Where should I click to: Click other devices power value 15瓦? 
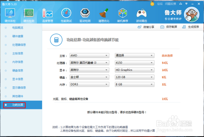[165, 99]
